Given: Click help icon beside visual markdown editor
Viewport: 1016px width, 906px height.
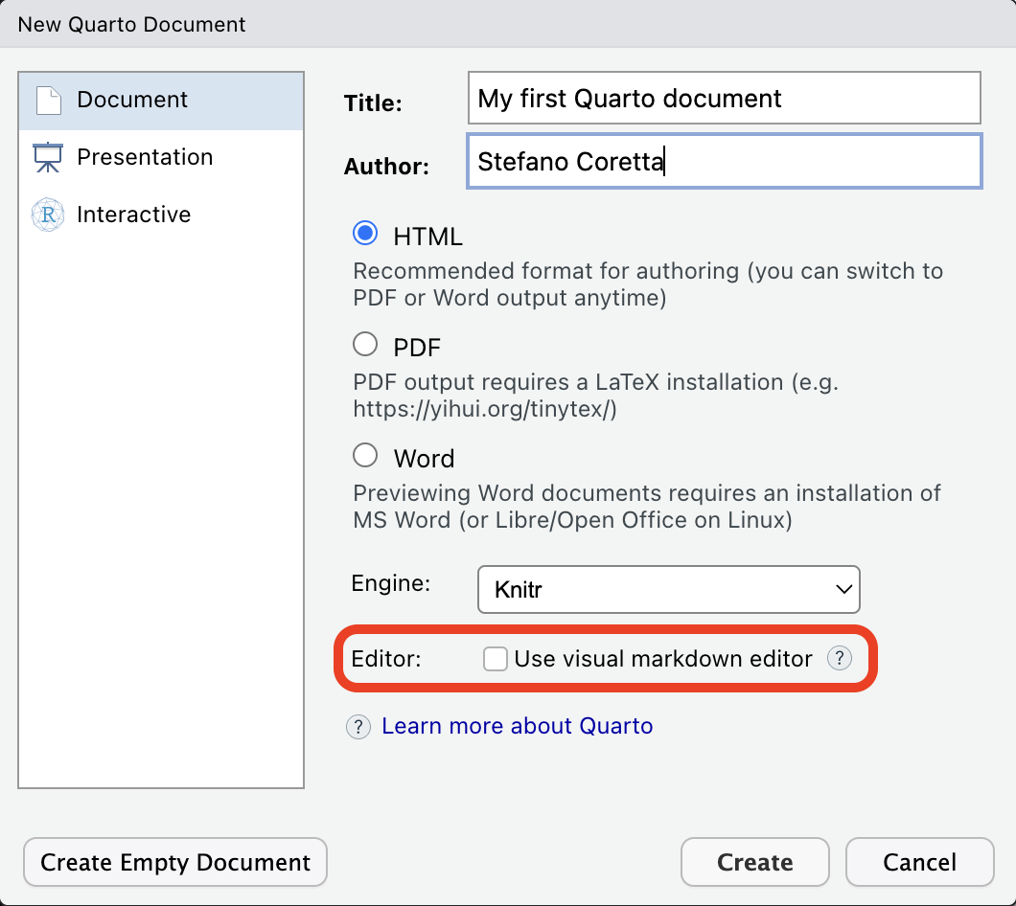Looking at the screenshot, I should click(839, 658).
